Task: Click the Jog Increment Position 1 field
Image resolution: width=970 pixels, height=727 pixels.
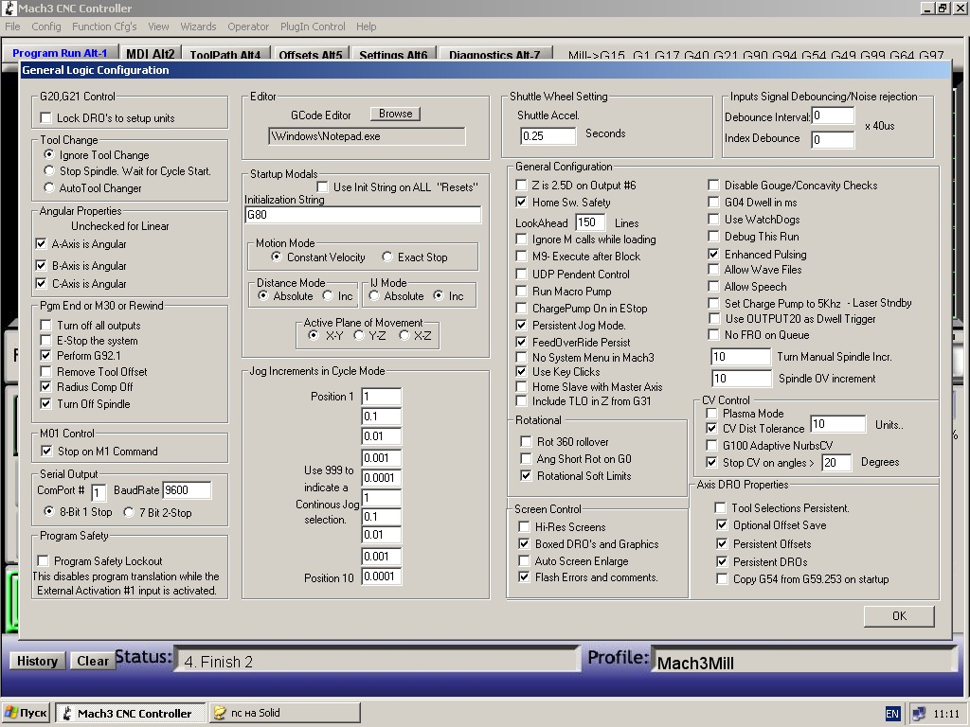Action: click(x=381, y=397)
